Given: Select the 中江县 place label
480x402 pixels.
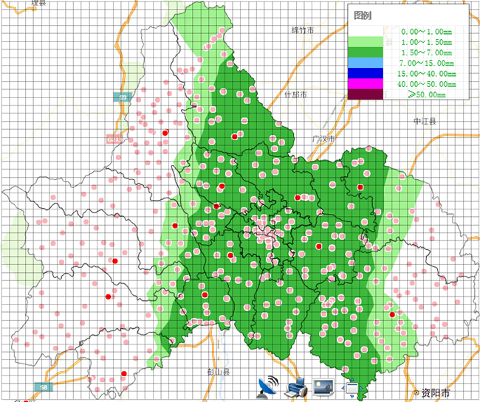Looking at the screenshot, I should tap(425, 121).
